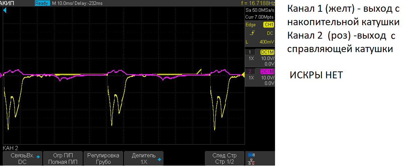The height and width of the screenshot is (167, 407).
Task: Go to next page След Стр
Action: (x=224, y=158)
